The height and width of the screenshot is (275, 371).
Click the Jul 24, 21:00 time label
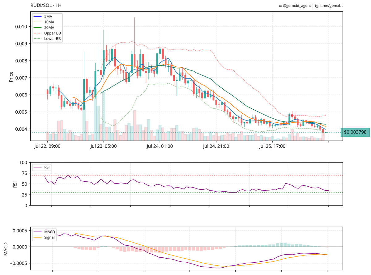[x=216, y=146]
